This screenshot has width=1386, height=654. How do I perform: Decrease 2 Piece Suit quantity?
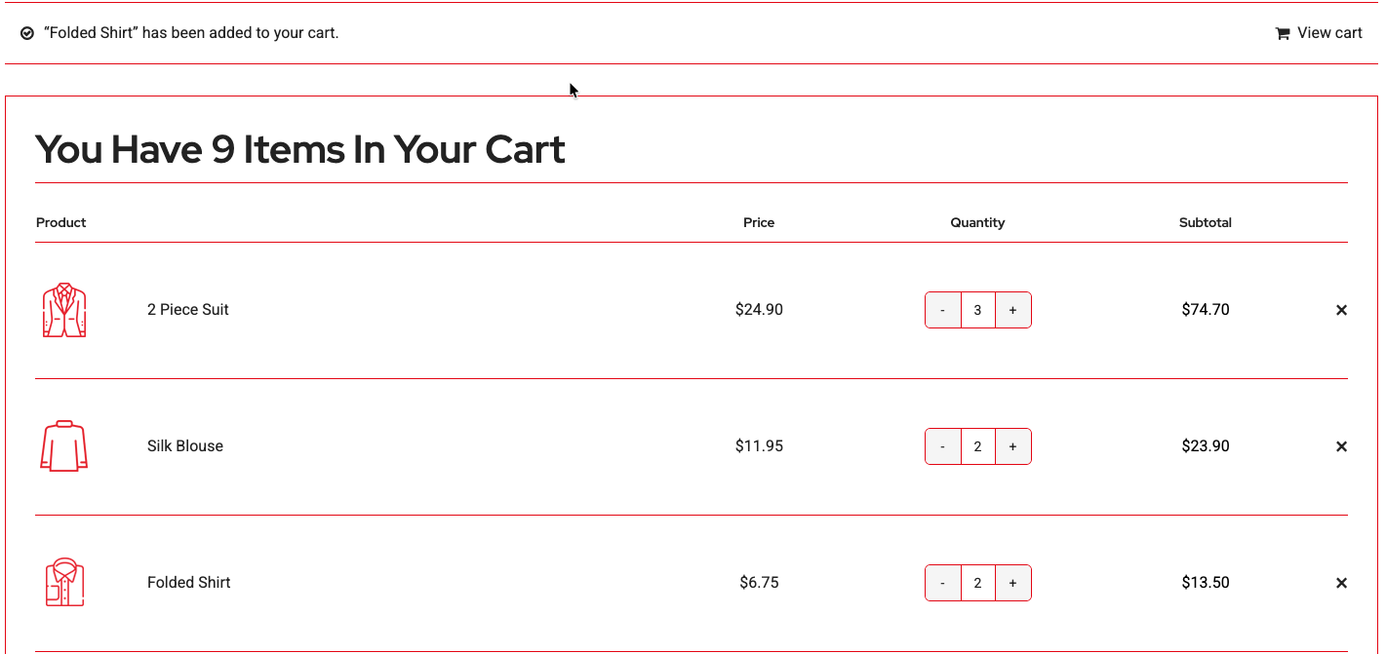click(942, 310)
